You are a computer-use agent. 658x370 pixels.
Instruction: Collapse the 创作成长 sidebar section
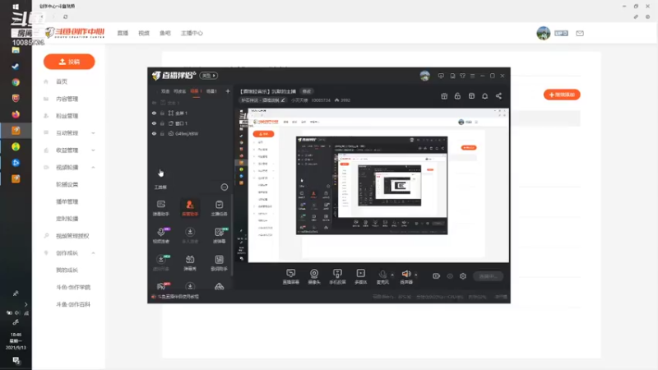[x=93, y=253]
